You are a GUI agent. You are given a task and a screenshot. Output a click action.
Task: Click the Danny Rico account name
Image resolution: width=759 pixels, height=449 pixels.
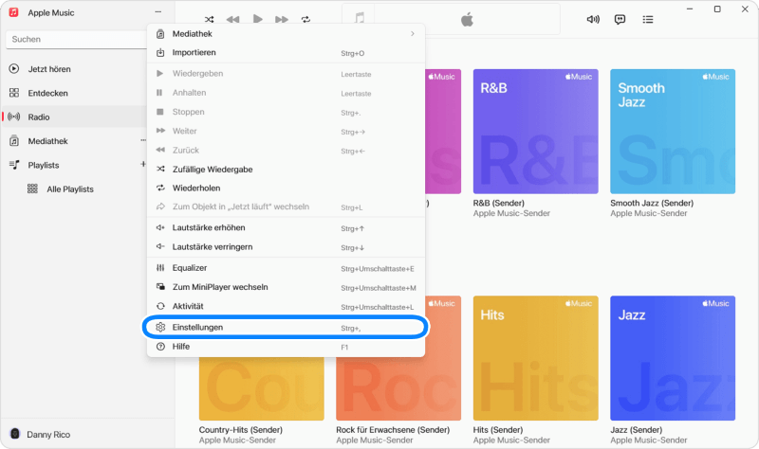point(48,435)
